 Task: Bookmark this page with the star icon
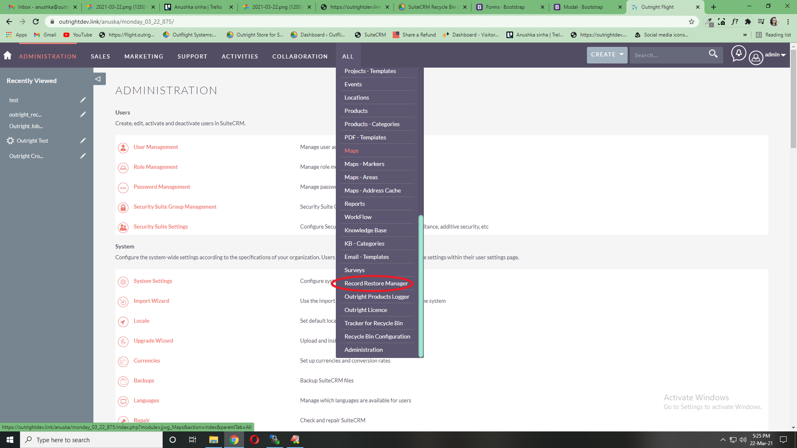click(692, 22)
